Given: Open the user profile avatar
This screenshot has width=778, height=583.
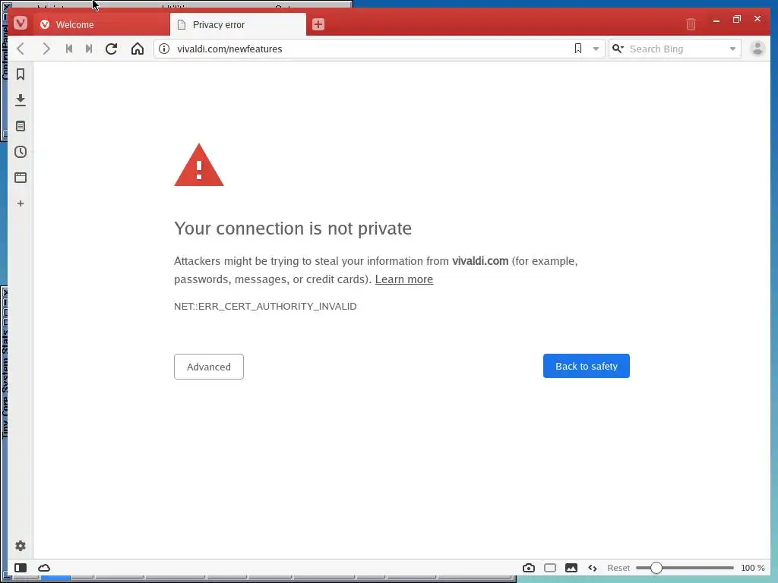Looking at the screenshot, I should pyautogui.click(x=757, y=49).
